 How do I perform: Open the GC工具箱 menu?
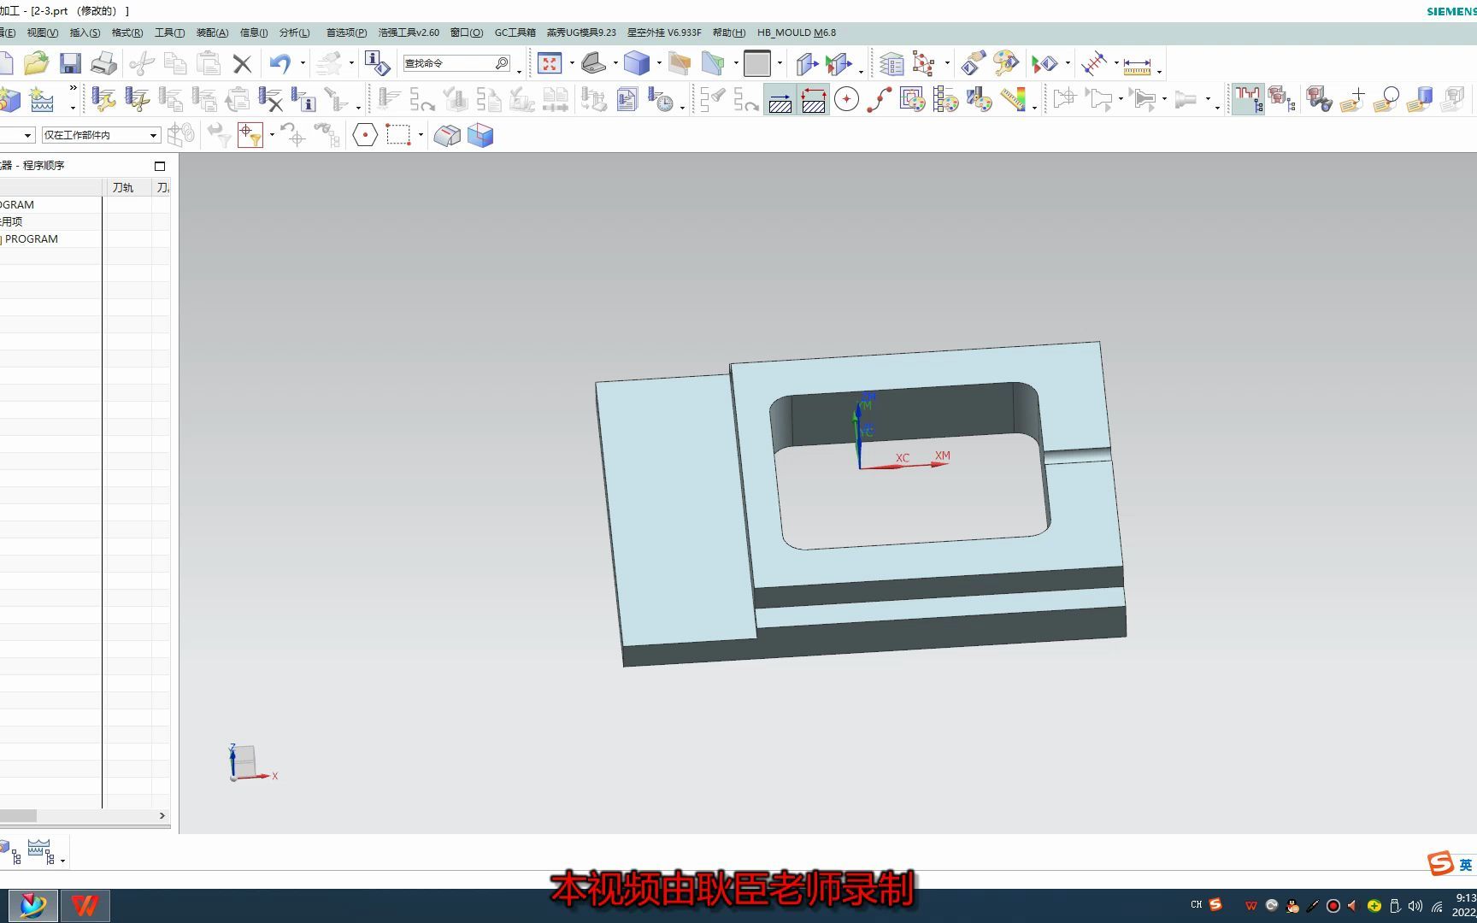(x=514, y=32)
